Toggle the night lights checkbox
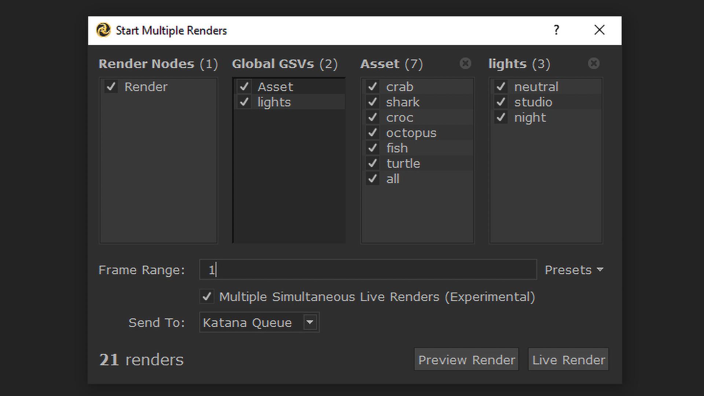 pyautogui.click(x=501, y=117)
